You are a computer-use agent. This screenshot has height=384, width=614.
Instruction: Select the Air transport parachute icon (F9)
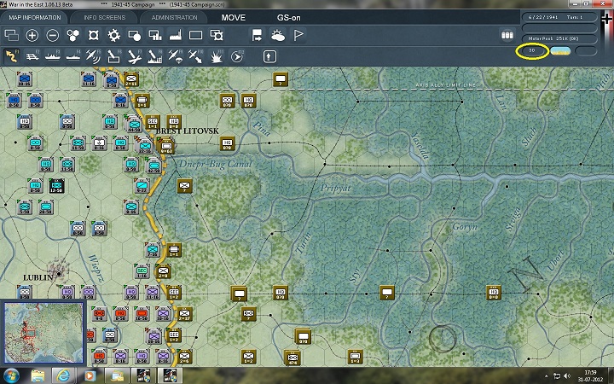[175, 57]
